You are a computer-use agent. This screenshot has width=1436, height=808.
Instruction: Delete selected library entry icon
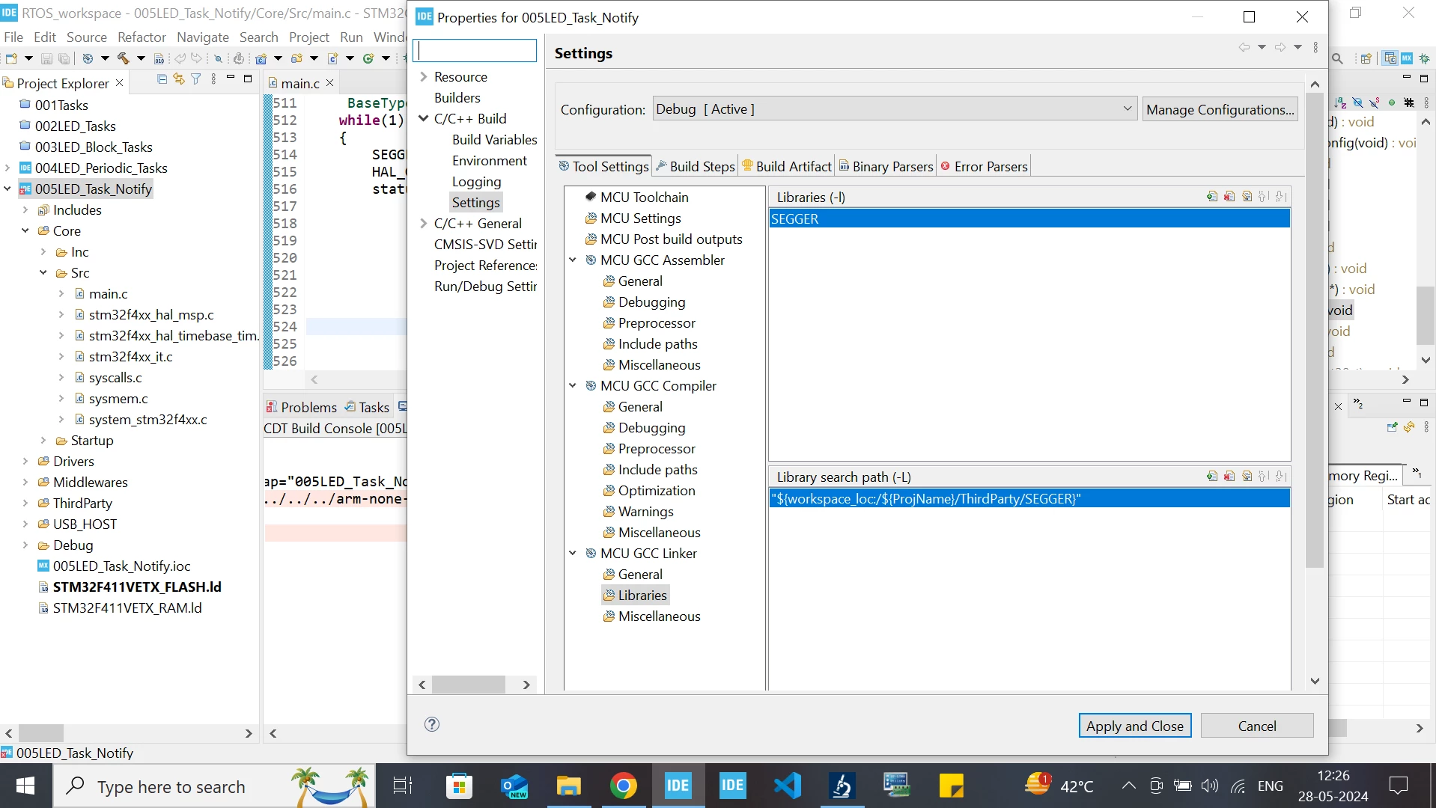pyautogui.click(x=1229, y=197)
